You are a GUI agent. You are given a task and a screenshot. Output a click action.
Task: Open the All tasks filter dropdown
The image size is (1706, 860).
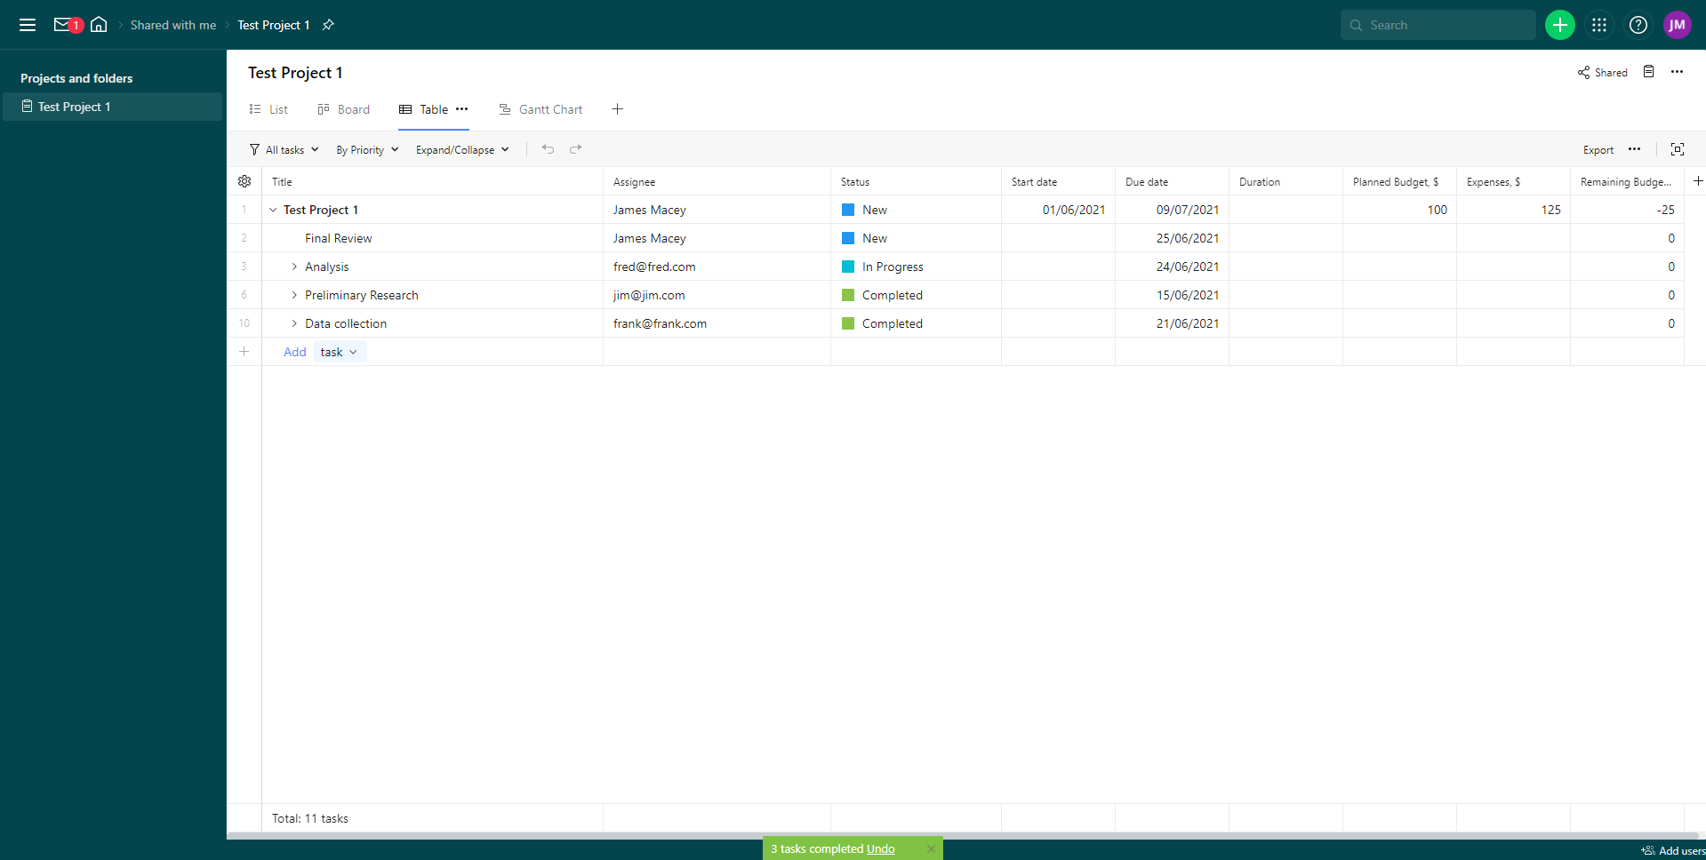click(284, 149)
